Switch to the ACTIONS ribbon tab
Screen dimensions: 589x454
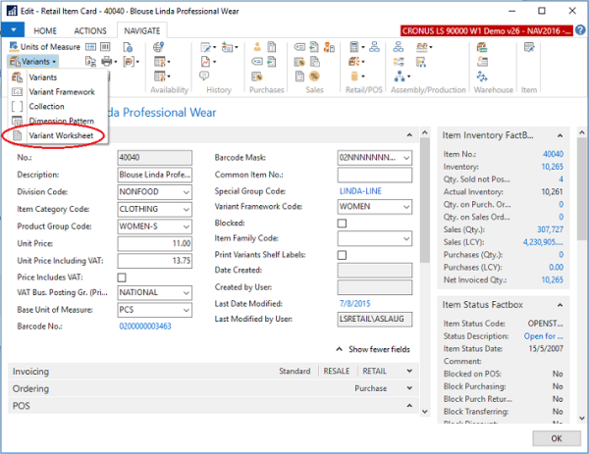(90, 30)
